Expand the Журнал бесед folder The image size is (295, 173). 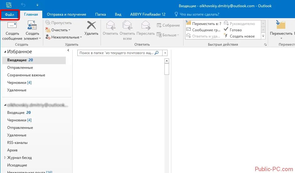click(5, 158)
